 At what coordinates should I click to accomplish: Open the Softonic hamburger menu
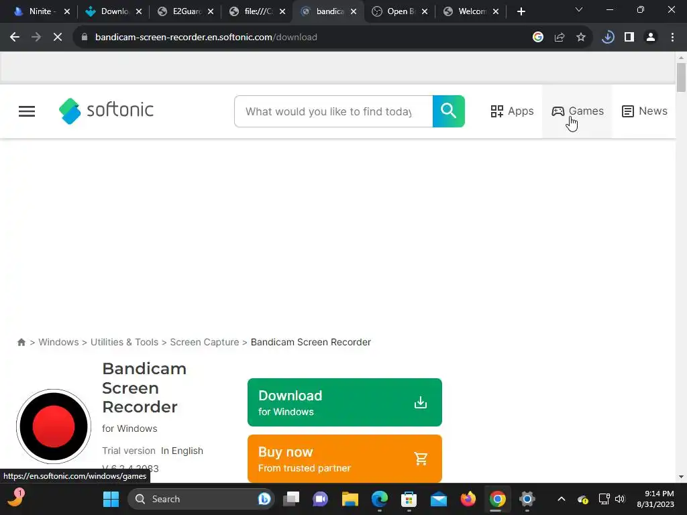(27, 111)
